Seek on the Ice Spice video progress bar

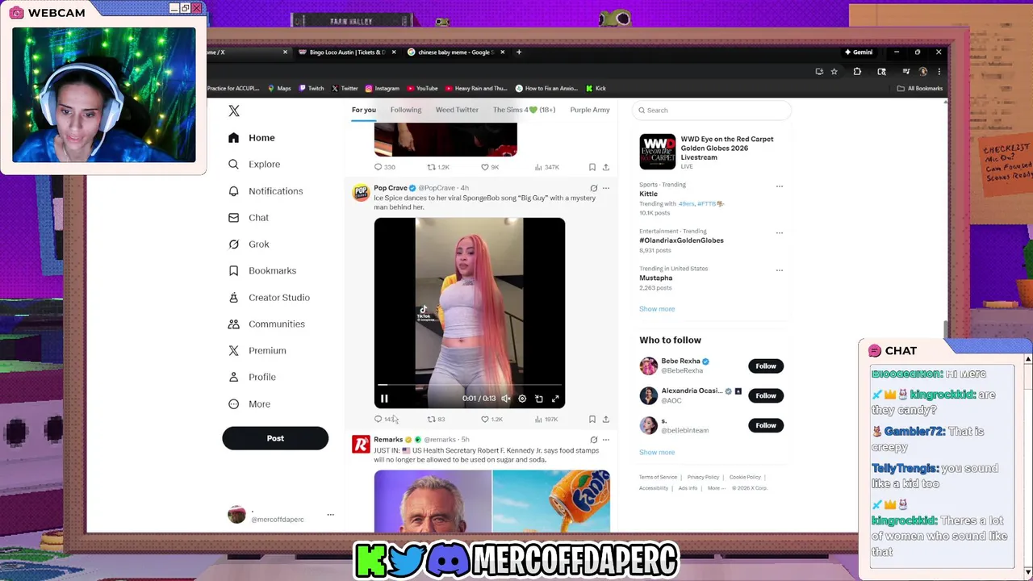click(470, 386)
